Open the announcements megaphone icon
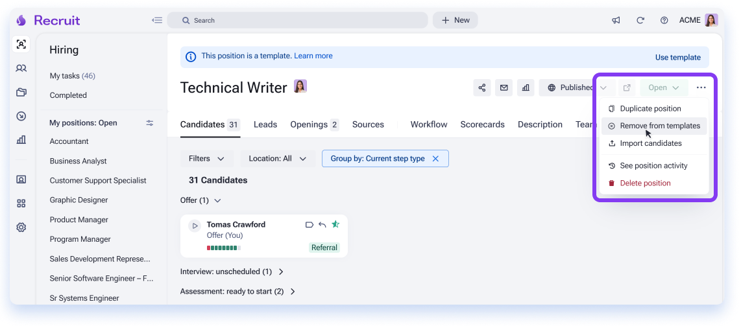Image resolution: width=741 pixels, height=326 pixels. [x=616, y=20]
